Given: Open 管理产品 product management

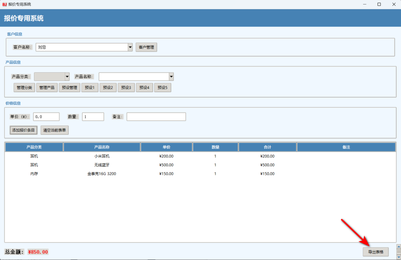Looking at the screenshot, I should (x=47, y=88).
